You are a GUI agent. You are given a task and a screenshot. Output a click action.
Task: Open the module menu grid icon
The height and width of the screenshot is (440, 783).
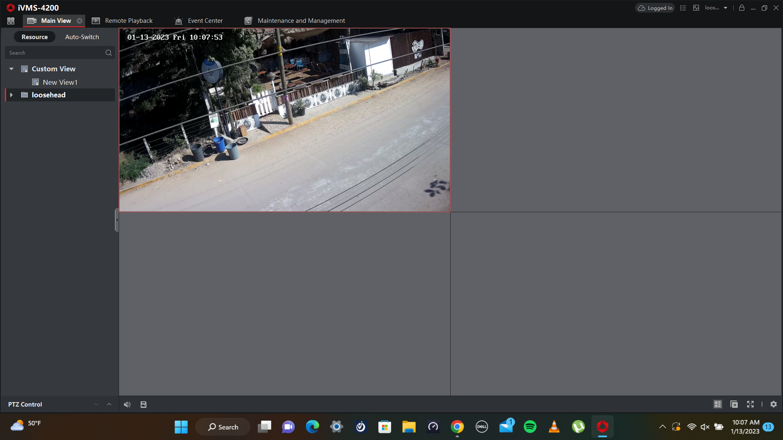[11, 21]
